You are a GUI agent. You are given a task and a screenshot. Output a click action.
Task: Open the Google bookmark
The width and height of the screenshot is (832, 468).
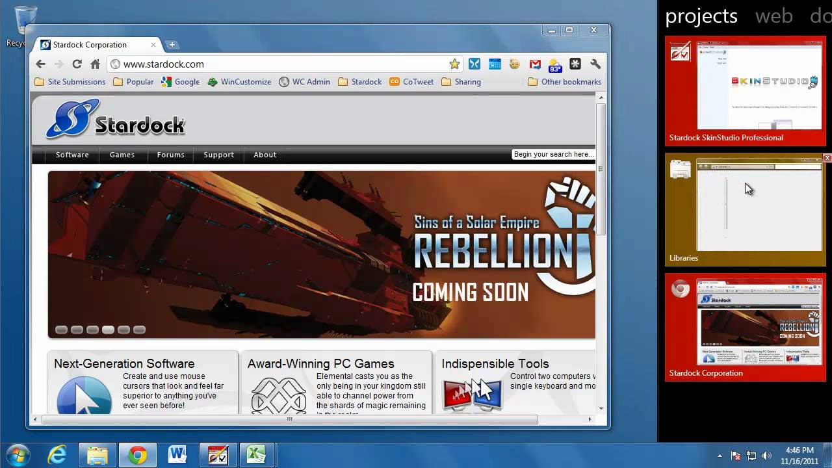(181, 82)
